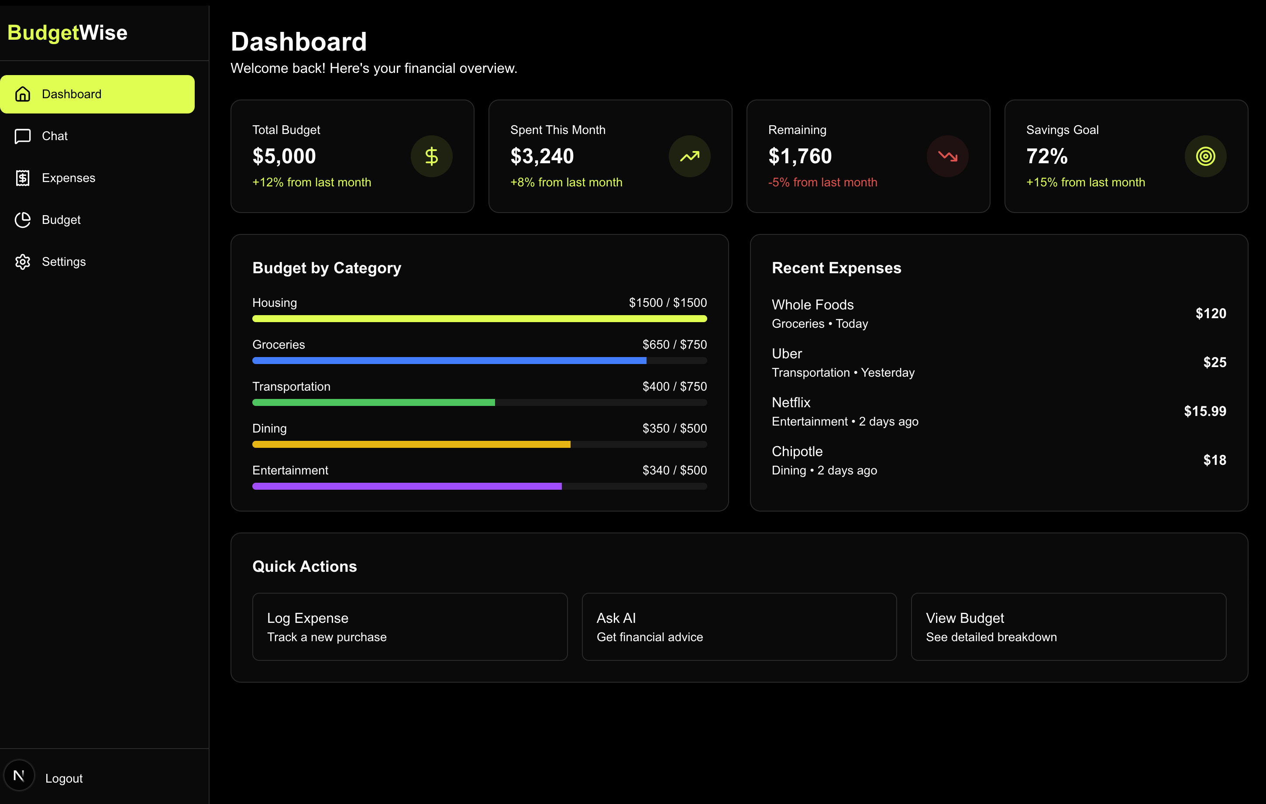The width and height of the screenshot is (1266, 804).
Task: Click the blue Groceries progress bar
Action: pyautogui.click(x=449, y=361)
